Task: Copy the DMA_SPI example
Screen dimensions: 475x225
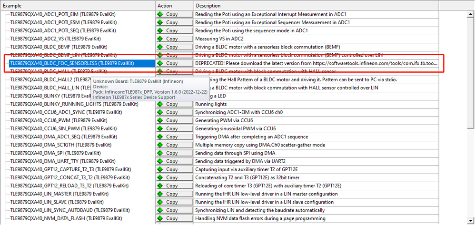Action: tap(175, 153)
